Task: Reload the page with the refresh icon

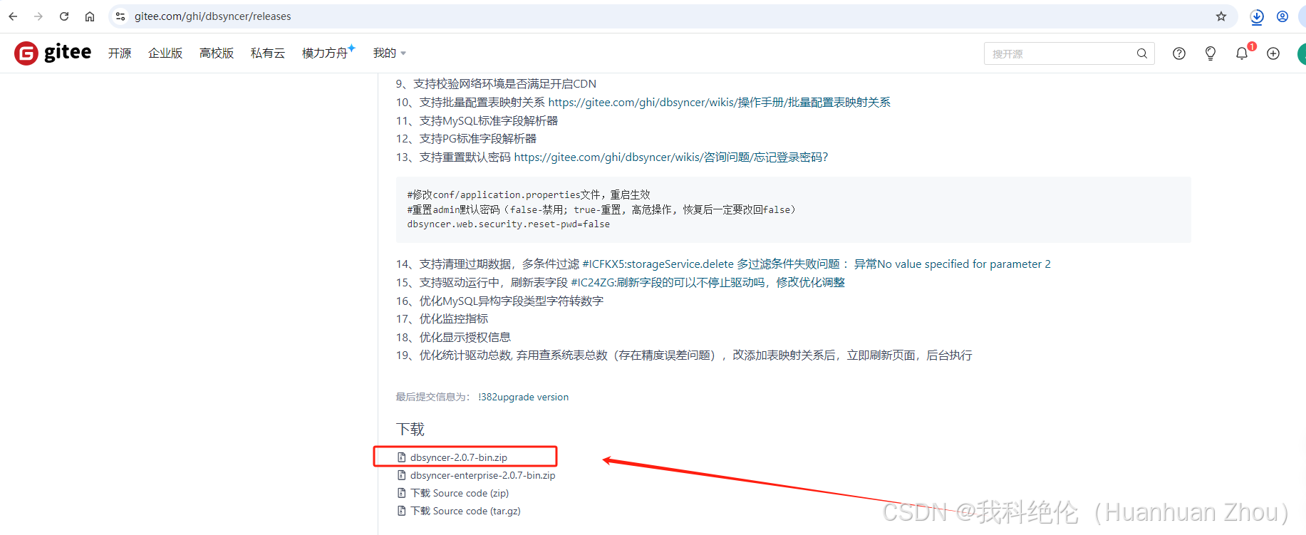Action: click(x=64, y=16)
